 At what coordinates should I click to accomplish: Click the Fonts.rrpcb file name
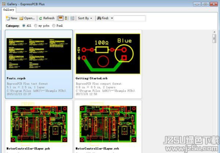[16, 78]
